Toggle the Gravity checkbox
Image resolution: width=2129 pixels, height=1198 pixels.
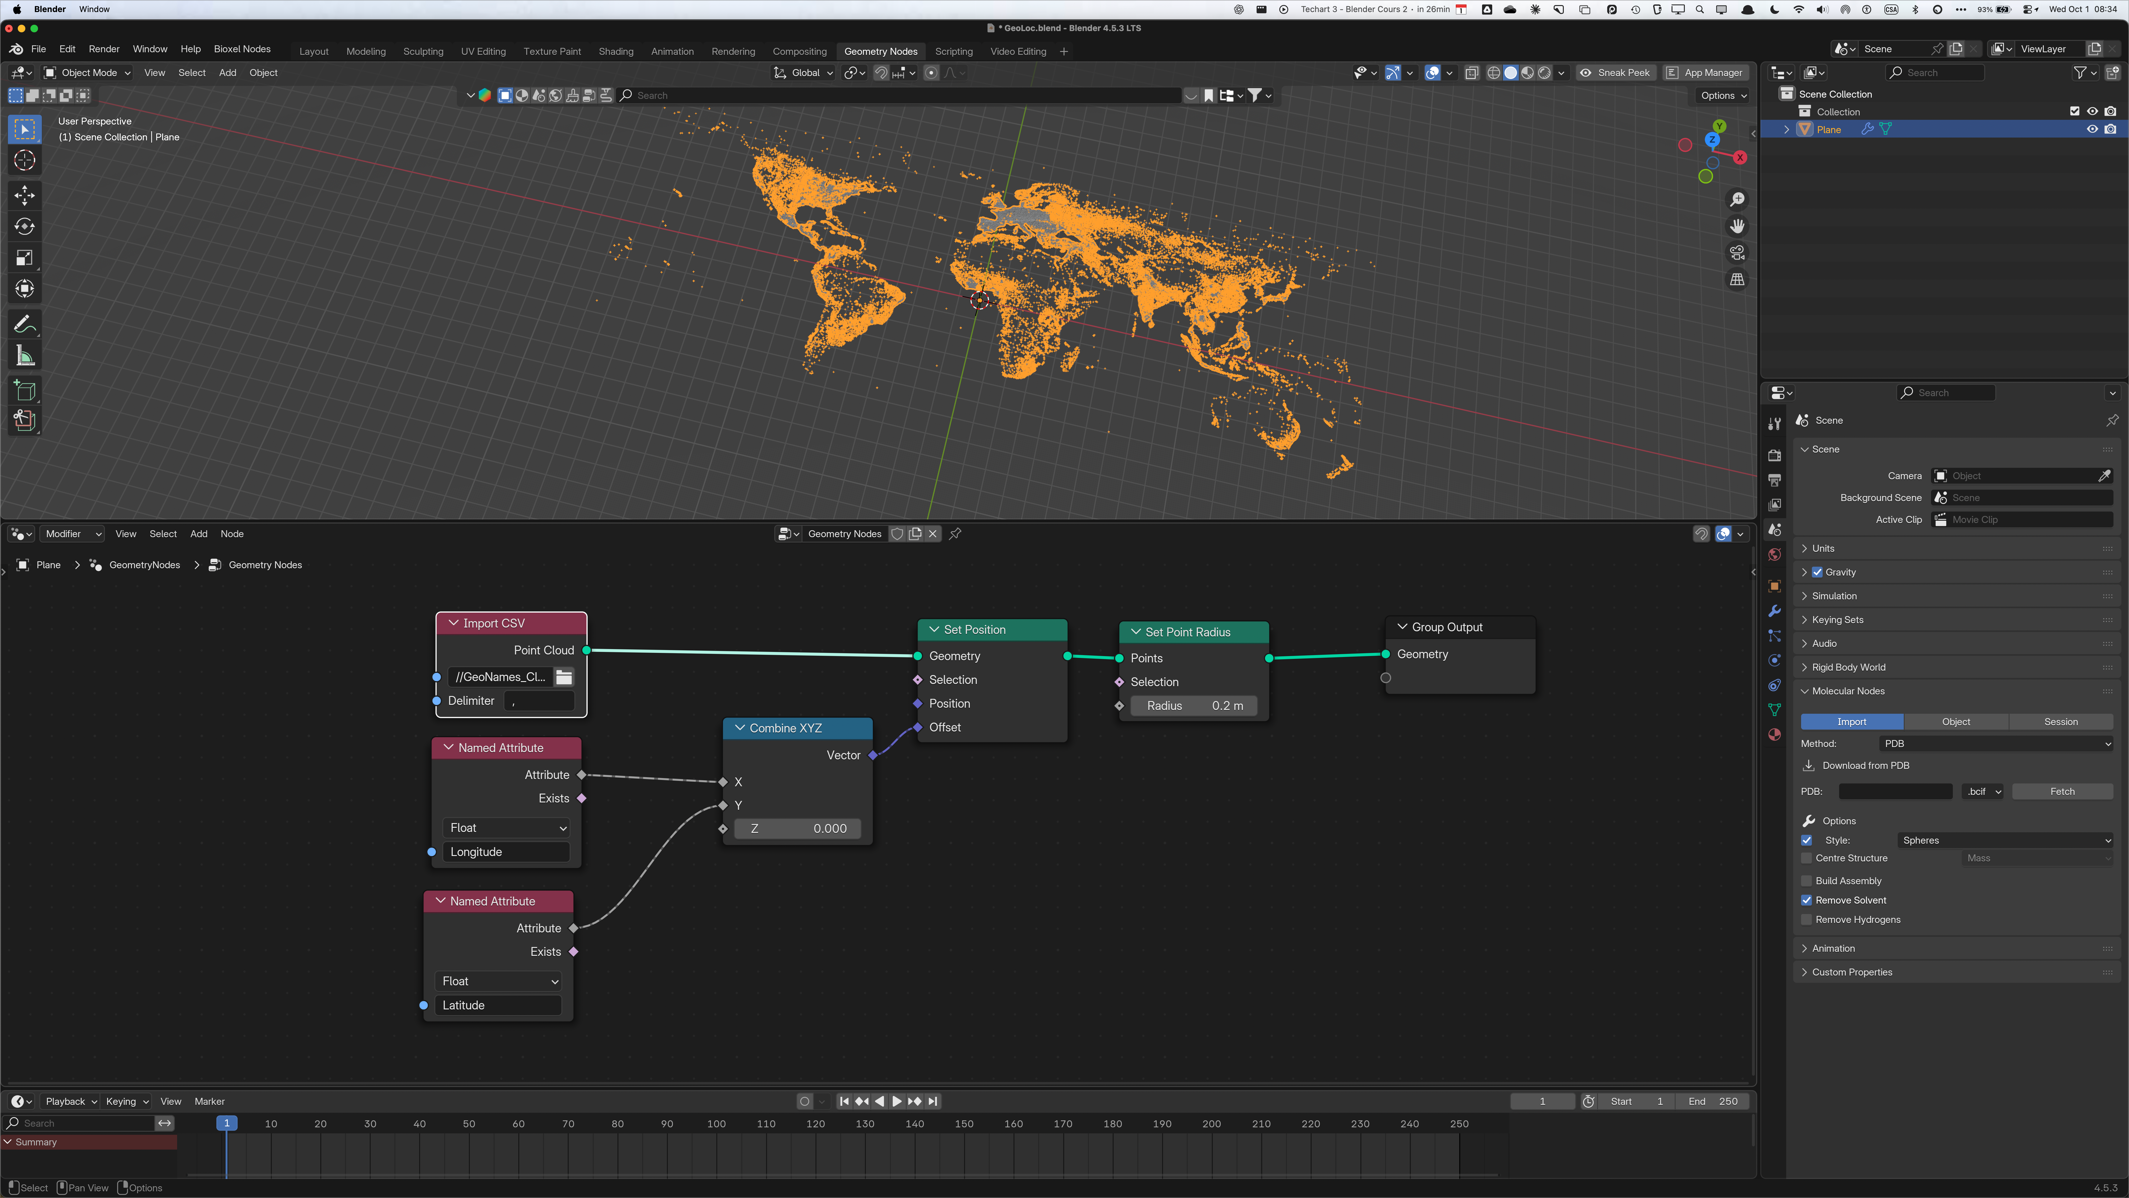(1818, 572)
